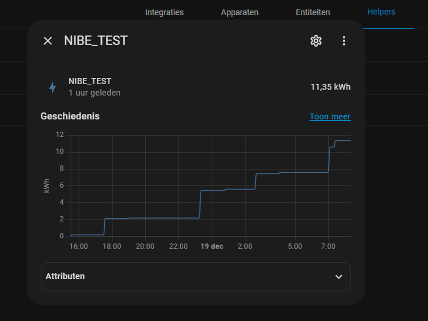Follow the Toon meer link
The image size is (428, 321).
pyautogui.click(x=330, y=116)
